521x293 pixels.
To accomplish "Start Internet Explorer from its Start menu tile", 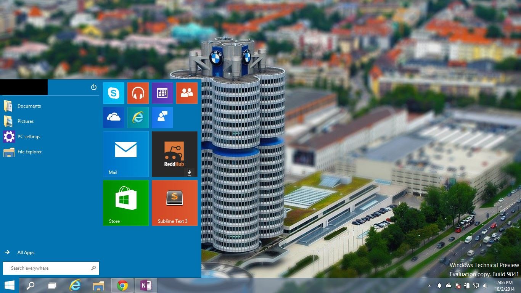I will [x=138, y=117].
